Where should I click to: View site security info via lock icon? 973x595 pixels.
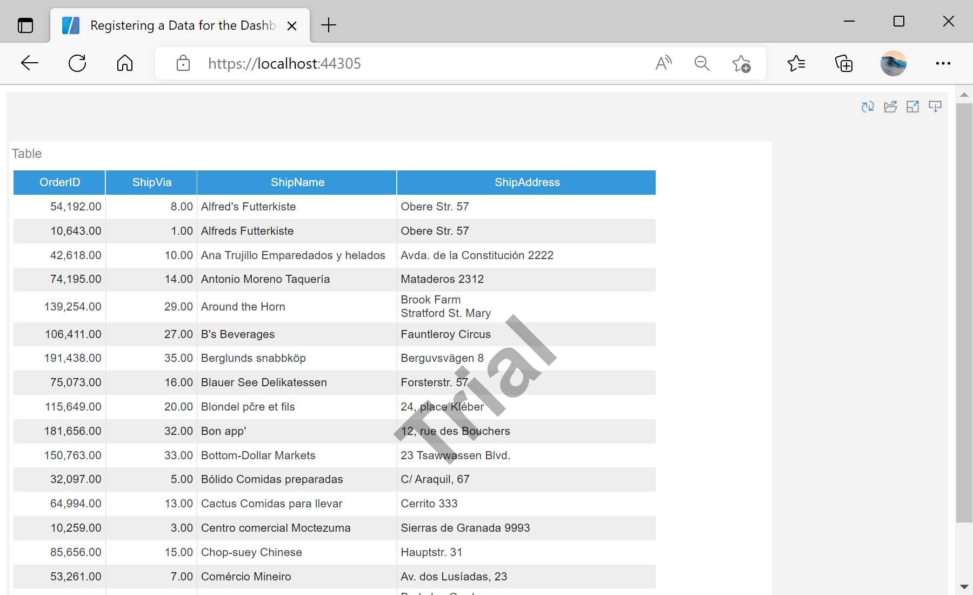point(183,63)
